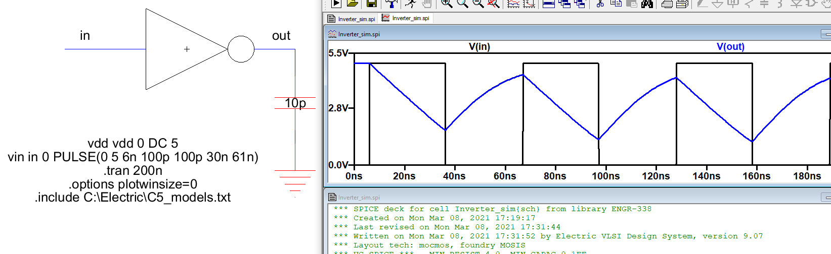Tile the windows using the first tile icon

point(549,4)
